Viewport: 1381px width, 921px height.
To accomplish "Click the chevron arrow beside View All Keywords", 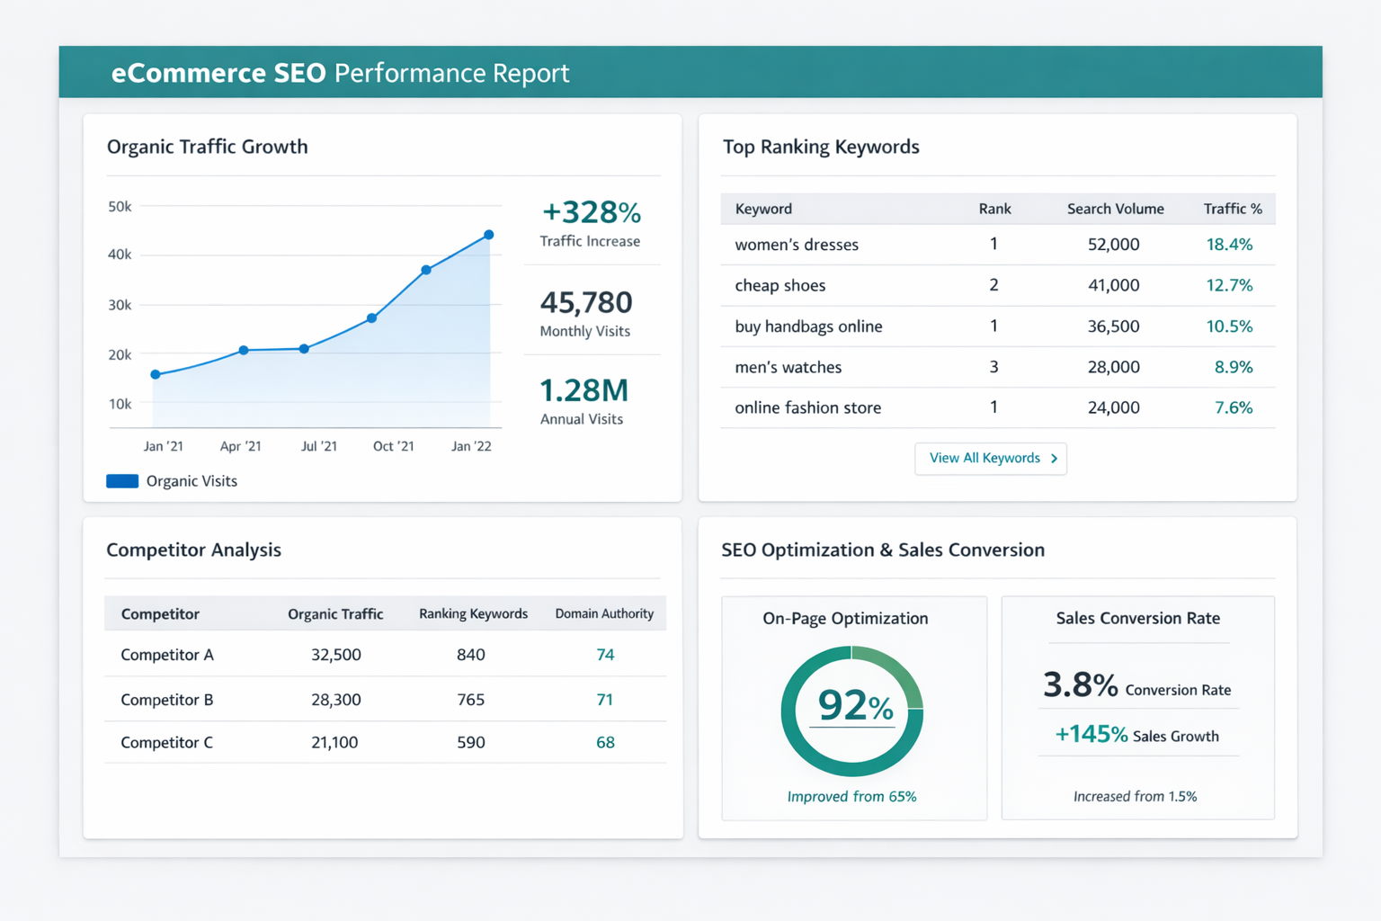I will [x=1054, y=459].
